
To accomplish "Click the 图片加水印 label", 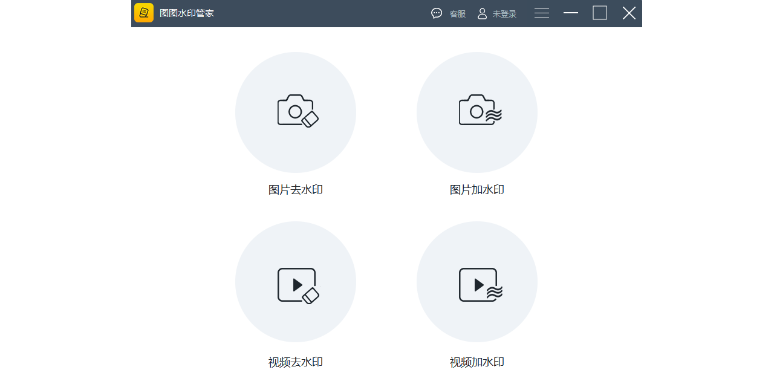I will pos(477,190).
